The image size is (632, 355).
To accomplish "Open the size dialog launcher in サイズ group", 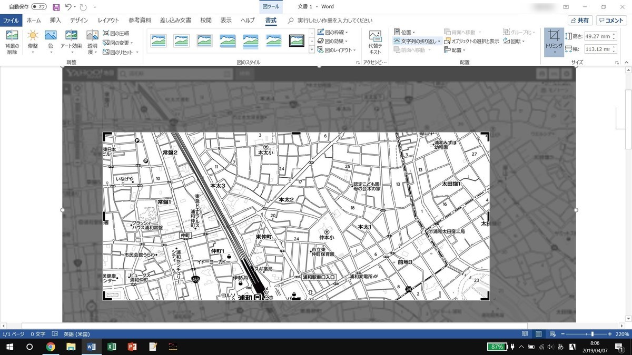I will [617, 62].
